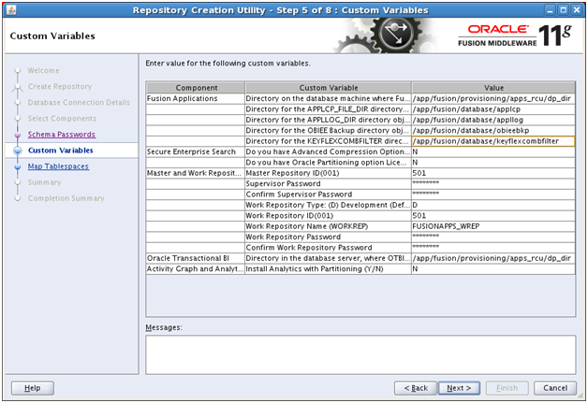Close the Repository Creation Utility window
This screenshot has height=403, width=588.
577,10
